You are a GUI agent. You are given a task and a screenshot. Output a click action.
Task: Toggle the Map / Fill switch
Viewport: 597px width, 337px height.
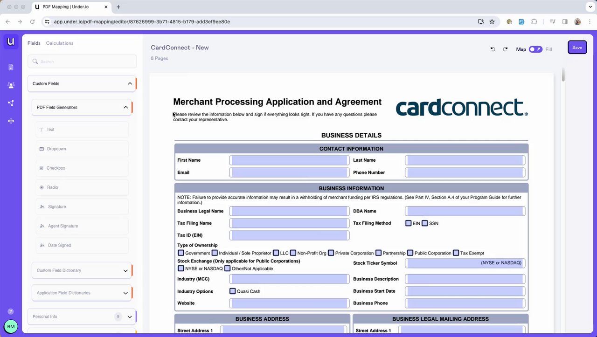(x=535, y=49)
